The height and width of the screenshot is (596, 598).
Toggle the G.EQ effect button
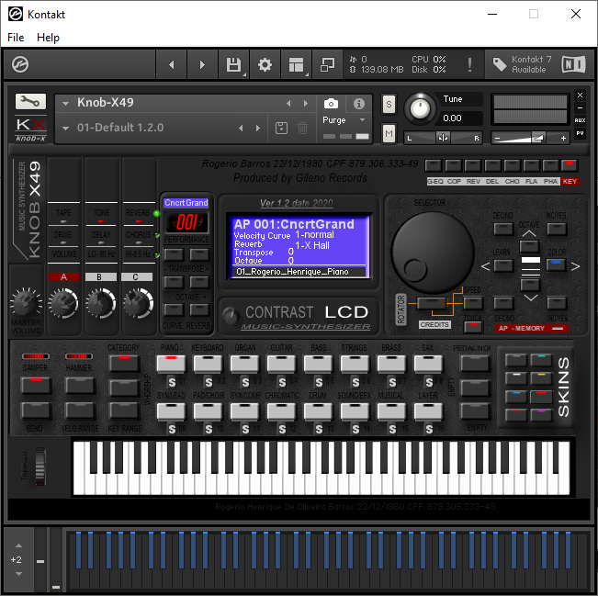click(x=434, y=165)
